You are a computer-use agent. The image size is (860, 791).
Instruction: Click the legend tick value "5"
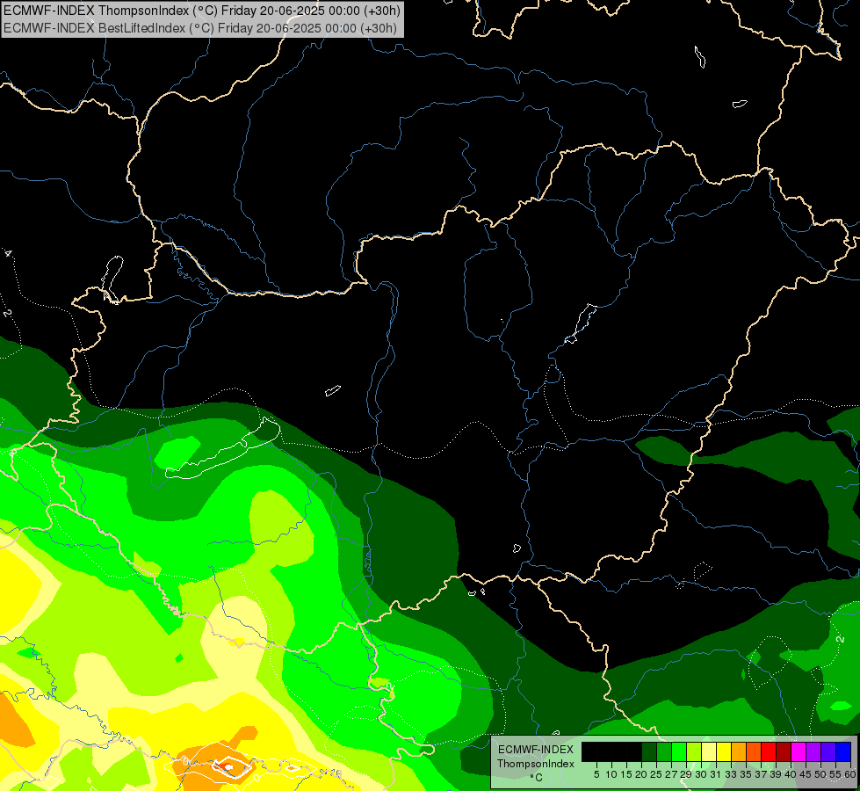pyautogui.click(x=596, y=774)
